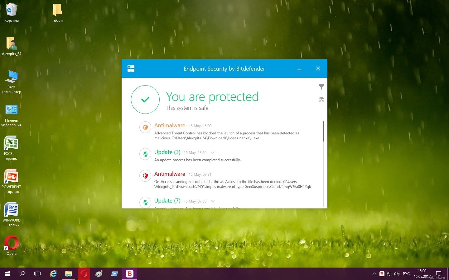Open Task View on the taskbar
This screenshot has width=449, height=280.
pos(37,274)
